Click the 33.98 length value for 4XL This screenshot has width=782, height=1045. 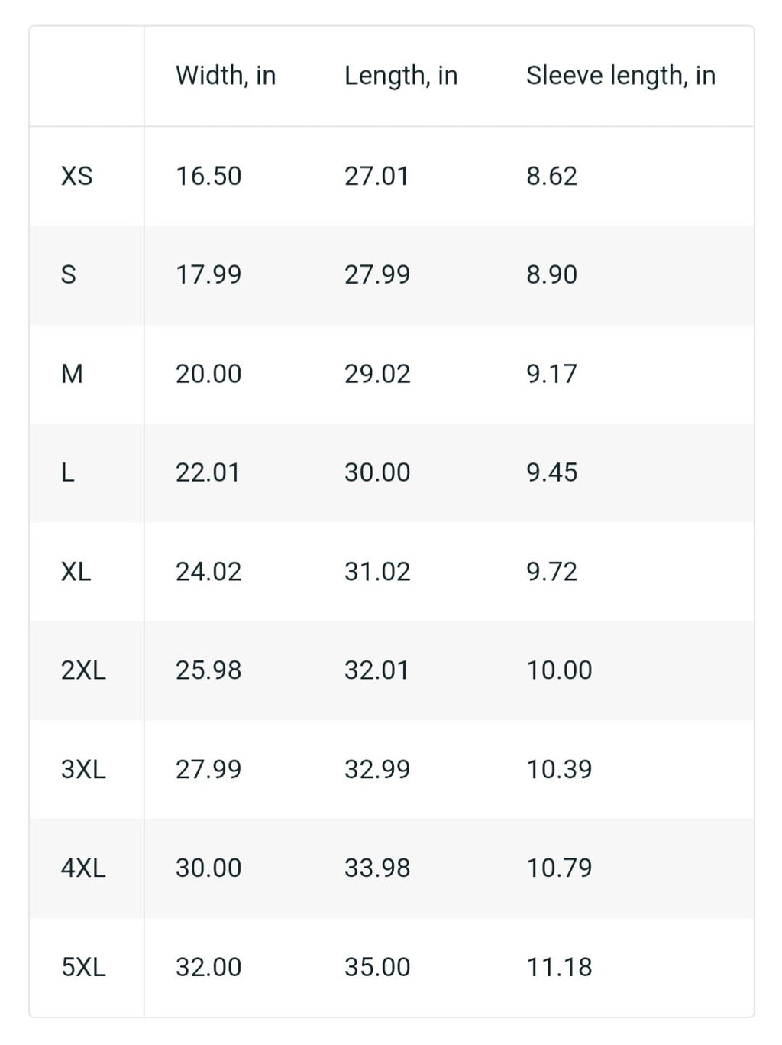tap(377, 868)
